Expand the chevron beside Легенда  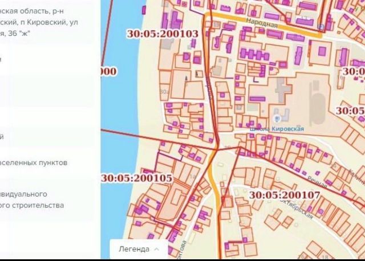coord(157,249)
